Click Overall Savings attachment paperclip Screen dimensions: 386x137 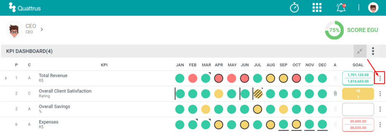pos(335,109)
